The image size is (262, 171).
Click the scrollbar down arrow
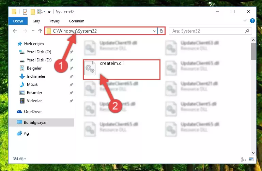point(253,153)
